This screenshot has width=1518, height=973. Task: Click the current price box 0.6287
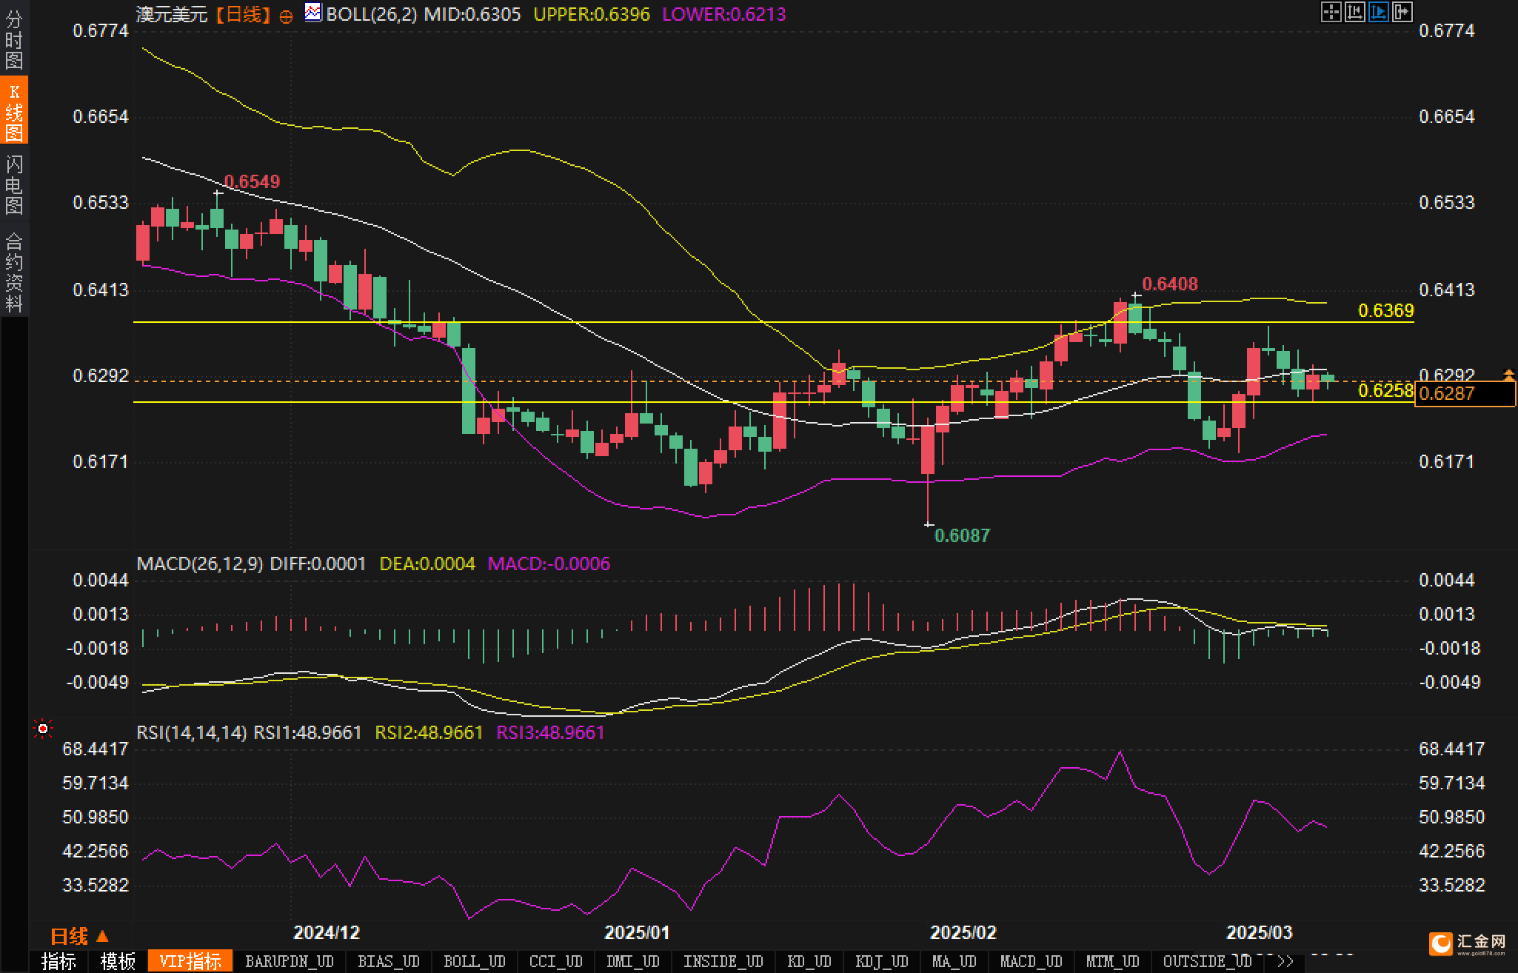click(x=1465, y=394)
